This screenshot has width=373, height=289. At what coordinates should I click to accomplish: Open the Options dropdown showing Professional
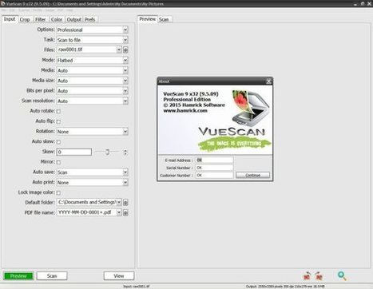92,30
